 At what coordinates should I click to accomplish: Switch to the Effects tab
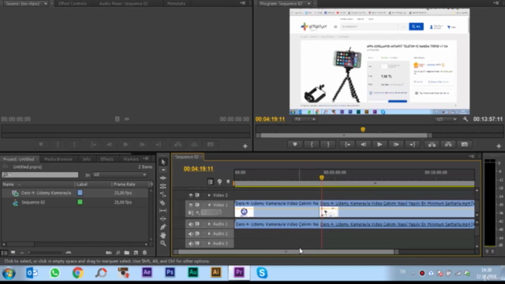(107, 159)
